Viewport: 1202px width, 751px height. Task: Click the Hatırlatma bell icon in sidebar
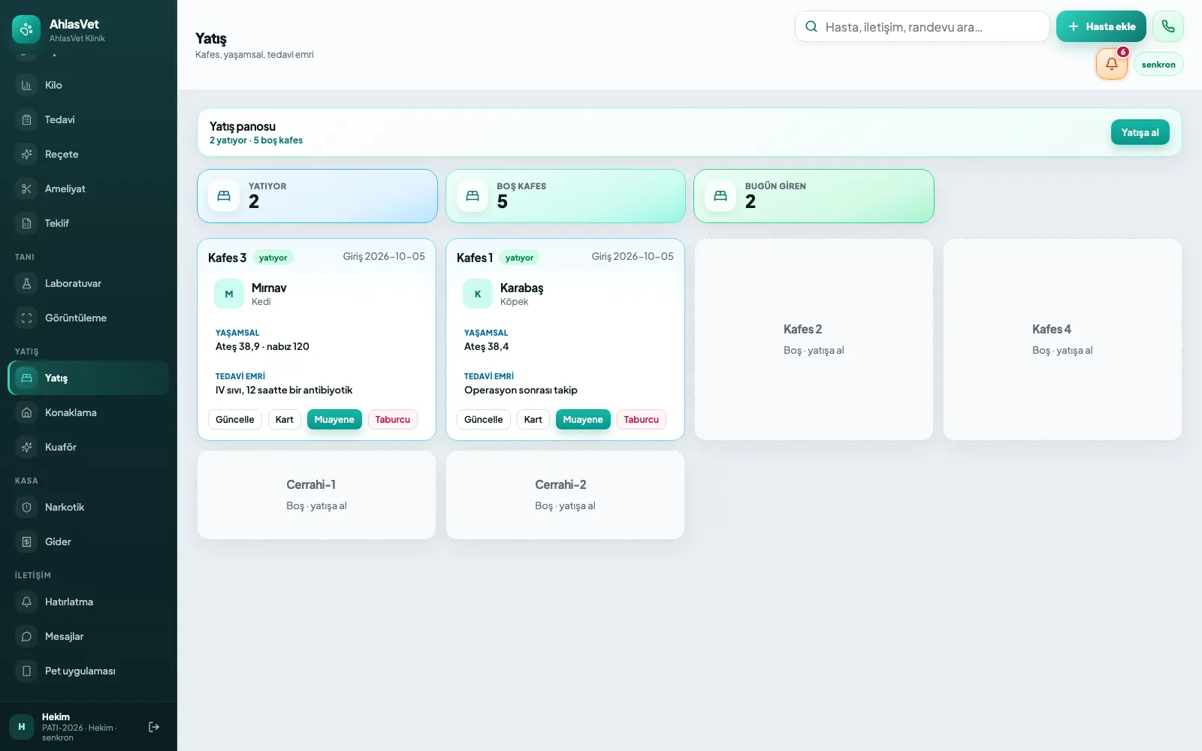[x=26, y=602]
